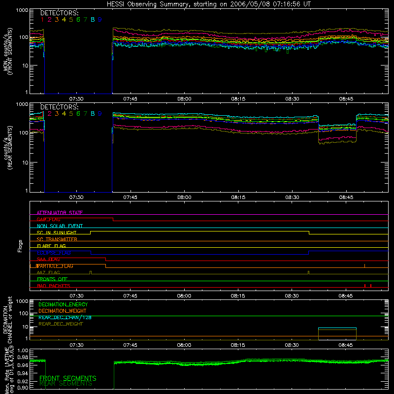Image resolution: width=394 pixels, height=394 pixels.
Task: Click the REAR_DEC_WEIGHT legend label
Action: pos(61,324)
